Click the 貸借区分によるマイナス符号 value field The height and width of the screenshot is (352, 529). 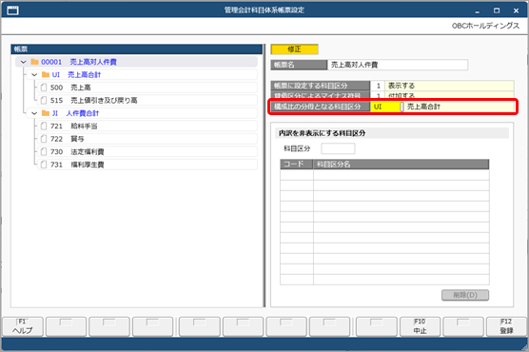click(x=442, y=95)
